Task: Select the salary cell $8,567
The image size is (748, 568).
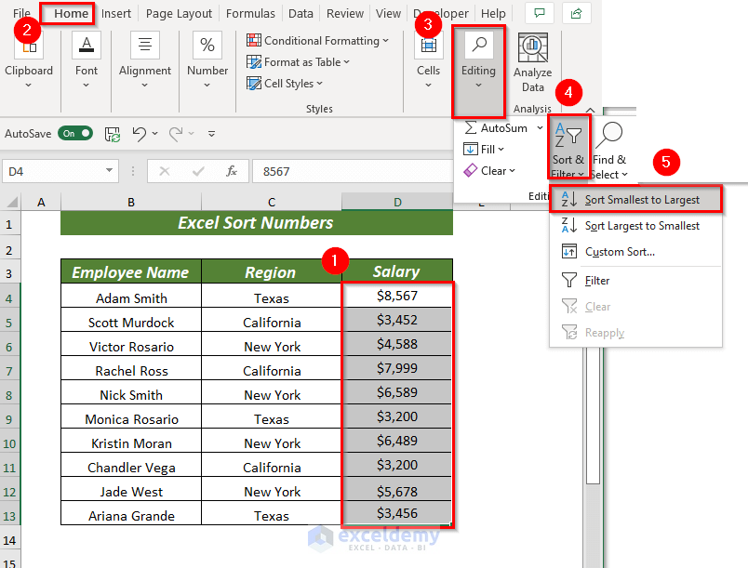Action: coord(397,296)
